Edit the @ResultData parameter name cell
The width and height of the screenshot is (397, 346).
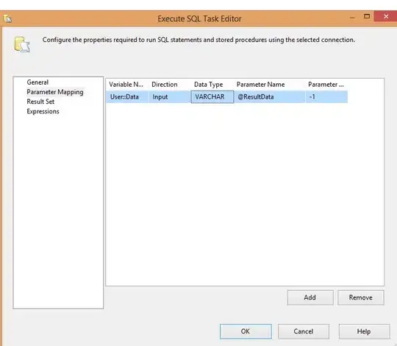click(x=270, y=97)
